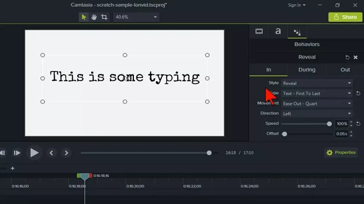The image size is (364, 204).
Task: Click the large Play button
Action: click(x=34, y=153)
